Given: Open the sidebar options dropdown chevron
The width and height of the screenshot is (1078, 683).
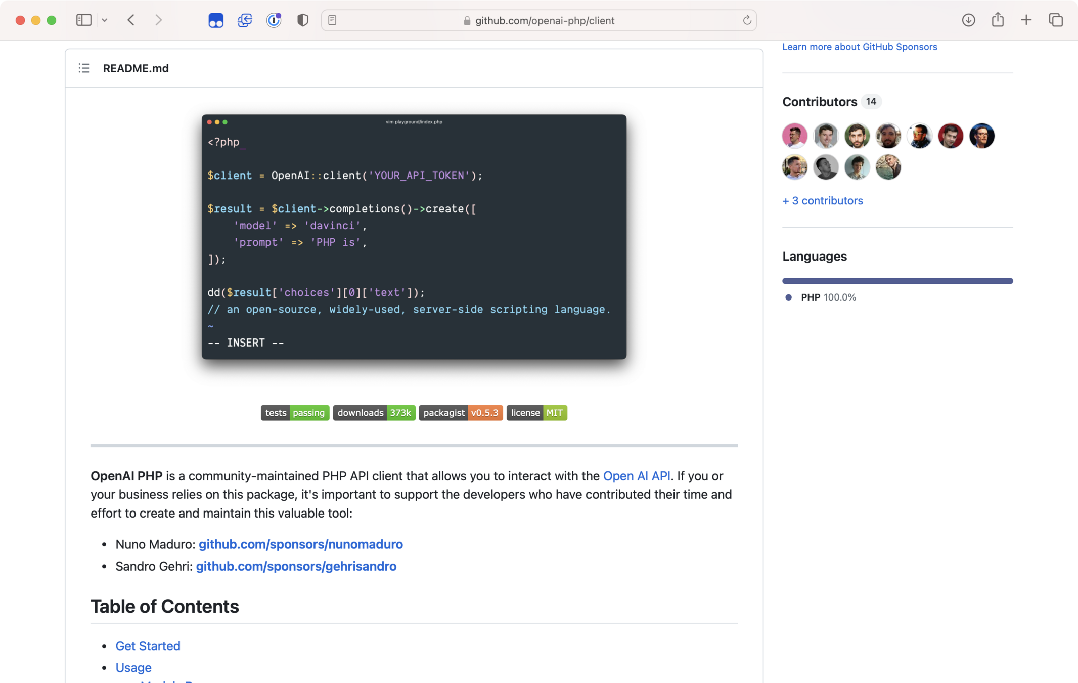Looking at the screenshot, I should (x=105, y=20).
